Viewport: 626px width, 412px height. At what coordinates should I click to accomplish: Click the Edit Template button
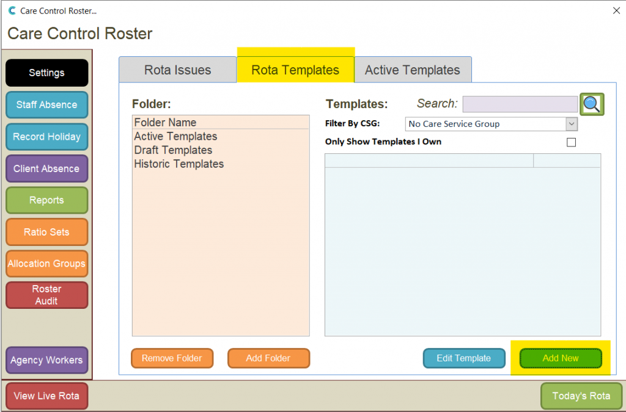point(464,358)
